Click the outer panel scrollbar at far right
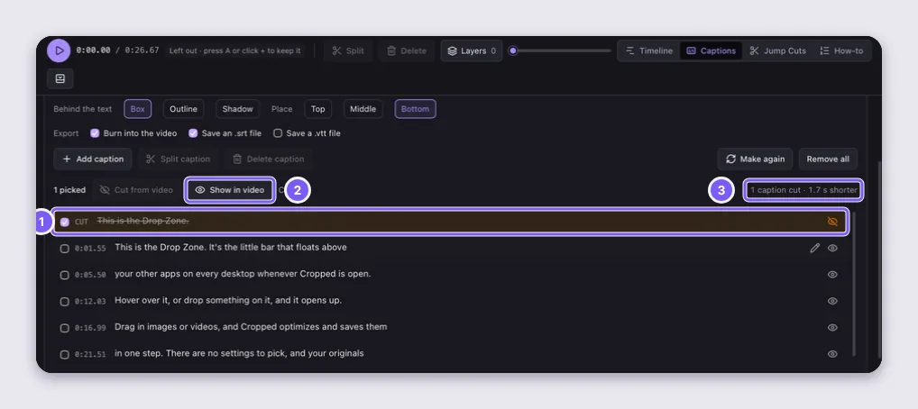 coord(879,260)
